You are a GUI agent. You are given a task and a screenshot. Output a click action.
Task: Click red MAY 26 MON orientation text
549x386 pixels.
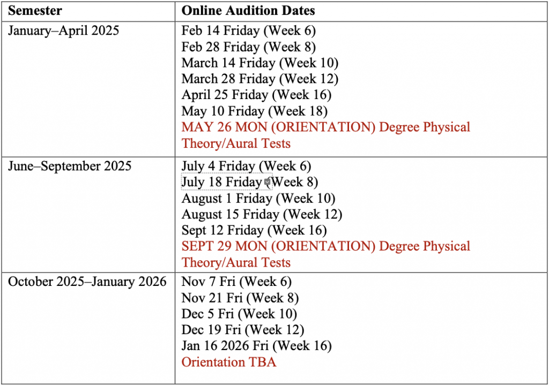coord(325,135)
